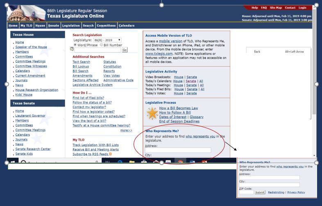Open the Calendars navigation tab
Screen dimensions: 322x206
click(127, 26)
